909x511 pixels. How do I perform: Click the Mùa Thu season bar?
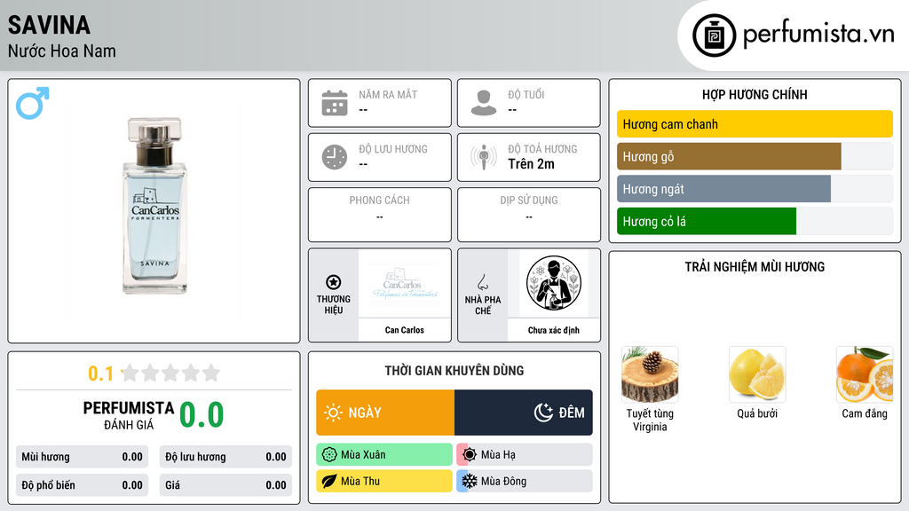tap(384, 481)
